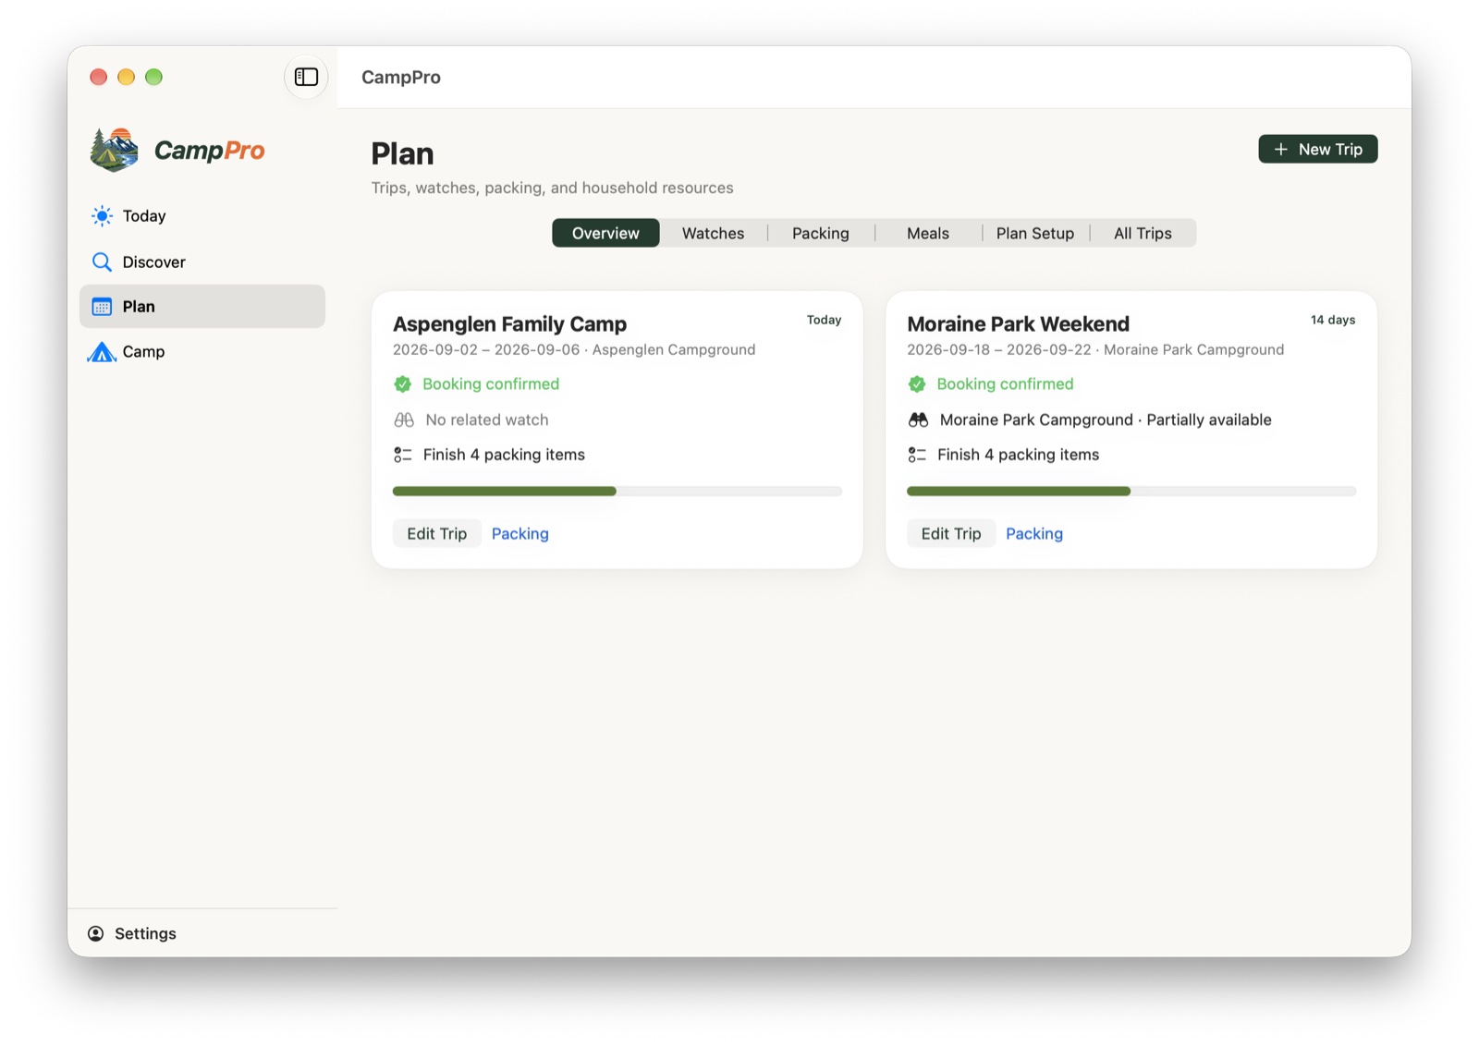Screen dimensions: 1479x1046
Task: Click 'Moraine Park Campground · Partially available'
Action: pos(1106,420)
